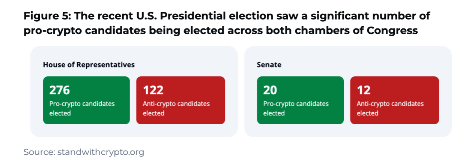Click the standwithcrypto.org source link
Viewport: 463px width, 164px height.
tap(101, 152)
